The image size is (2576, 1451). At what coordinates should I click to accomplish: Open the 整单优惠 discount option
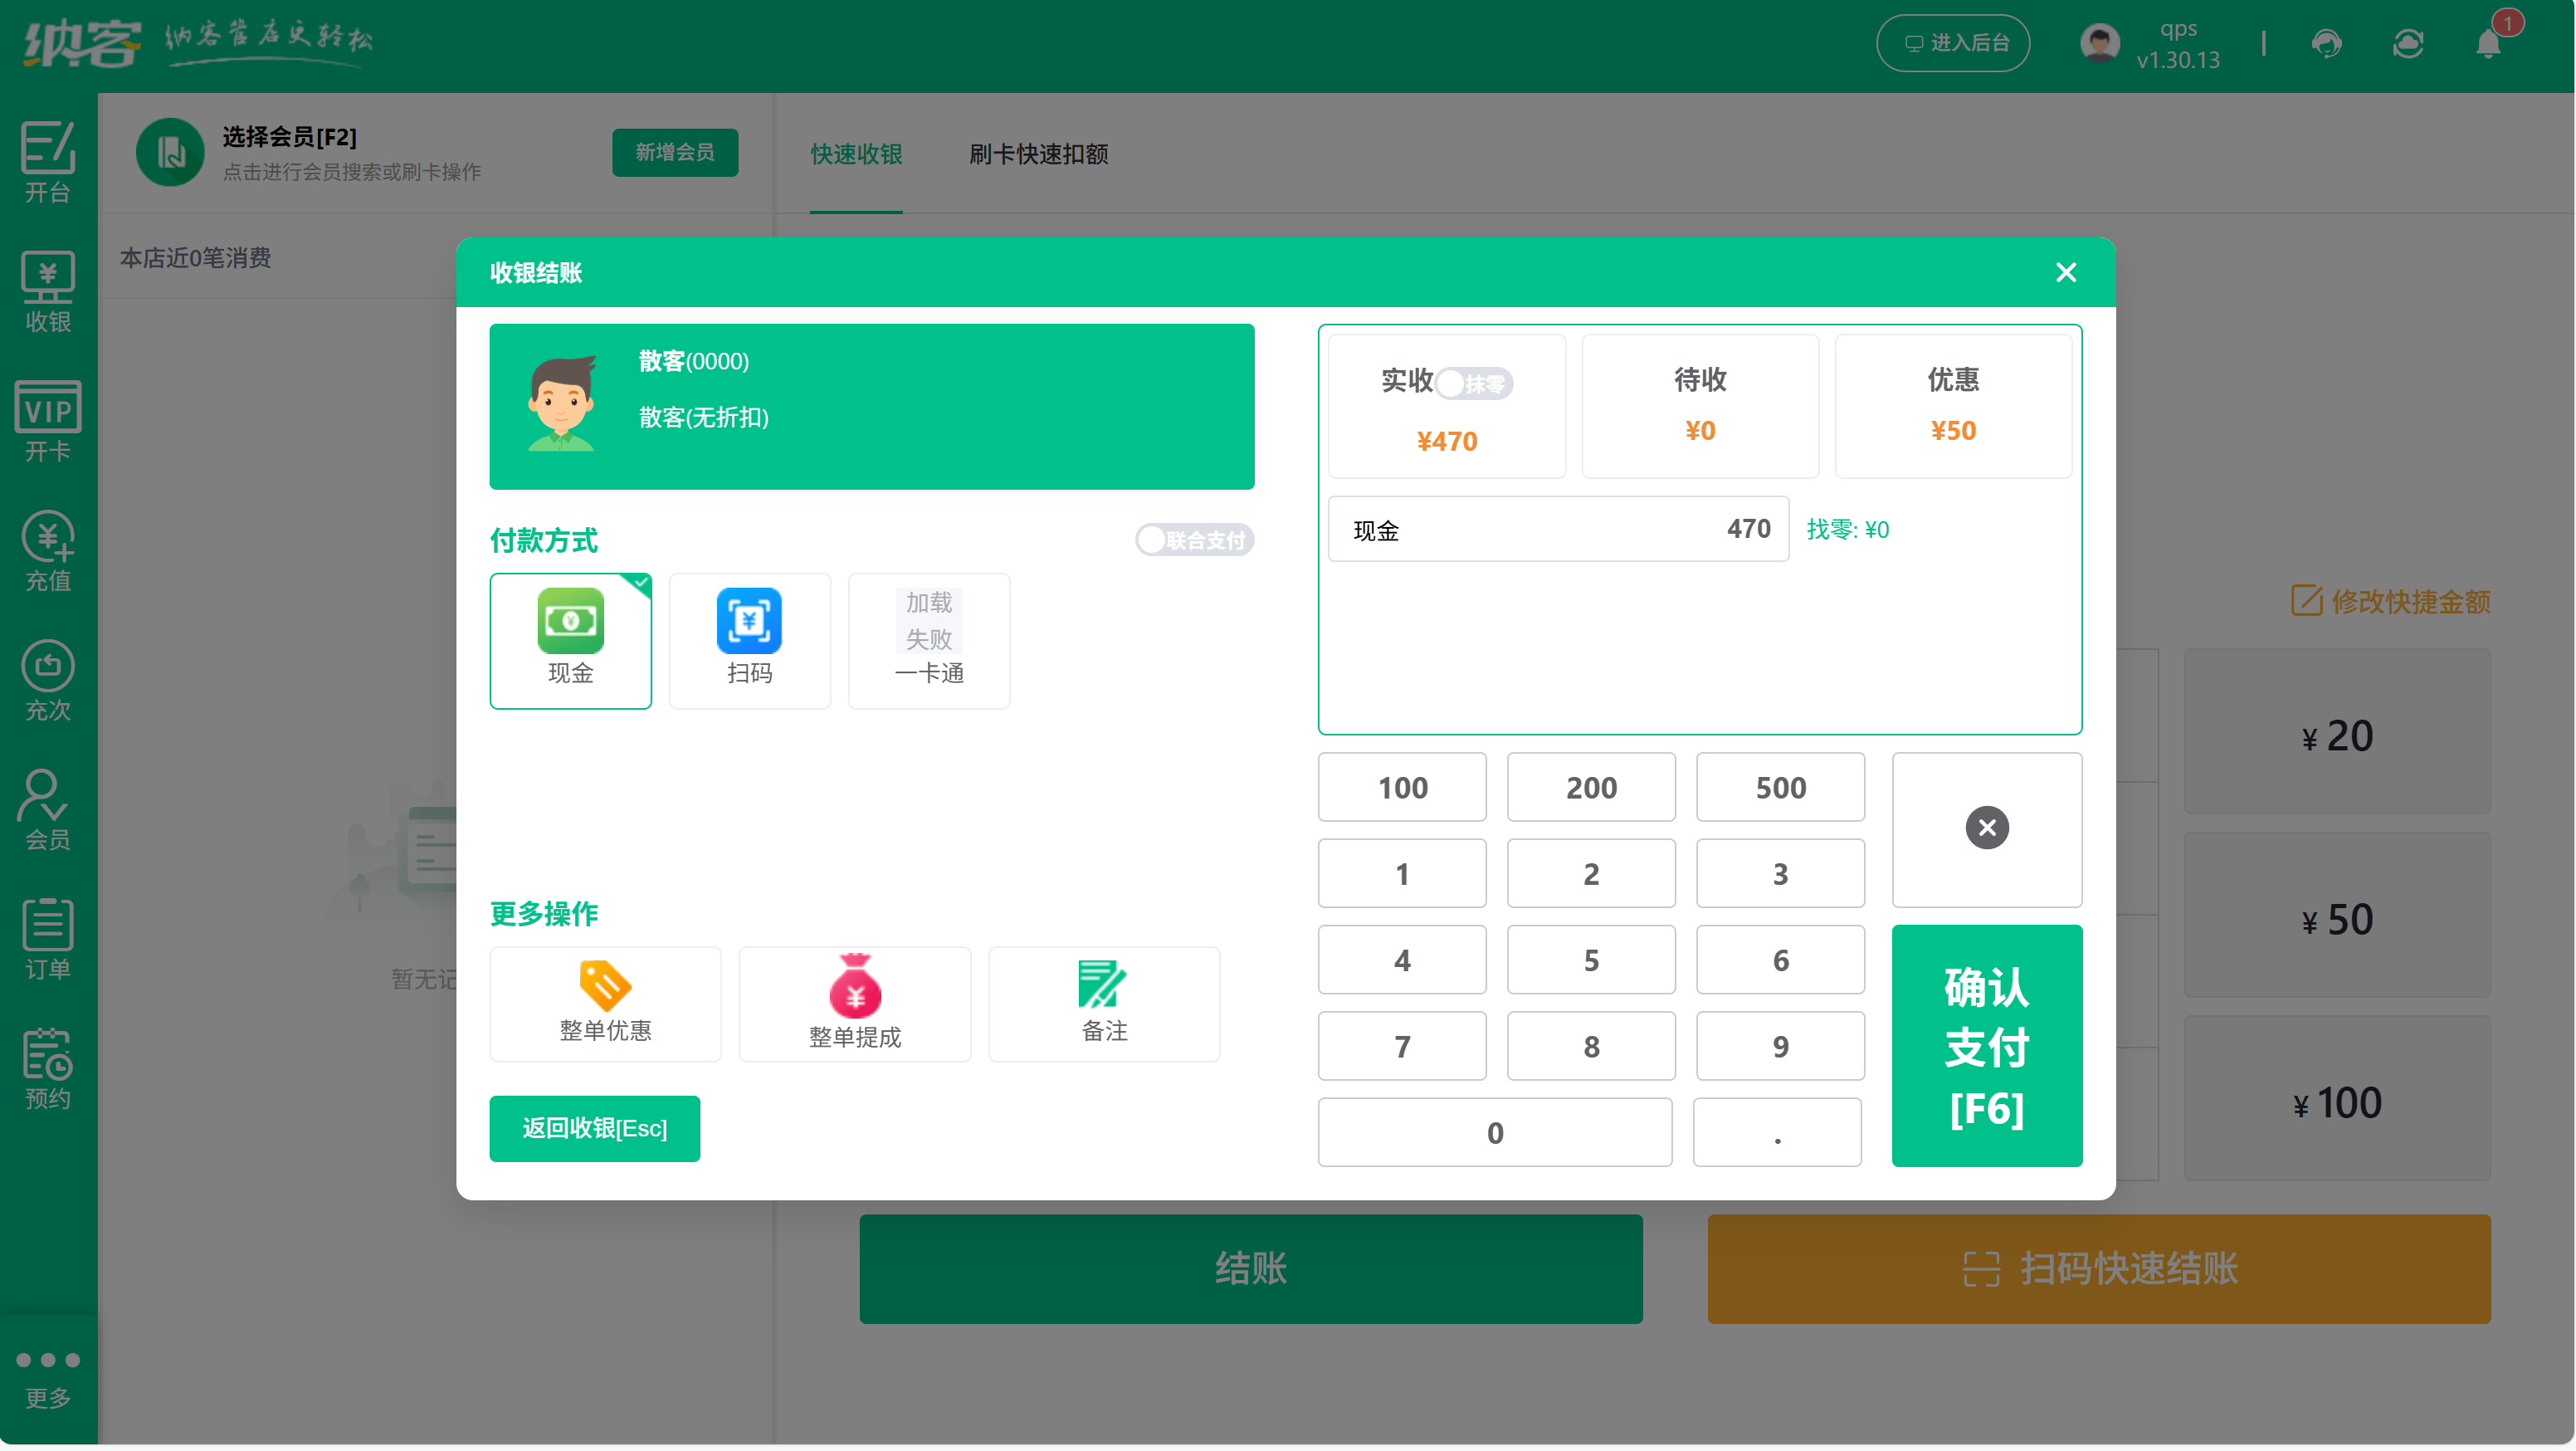click(605, 1003)
